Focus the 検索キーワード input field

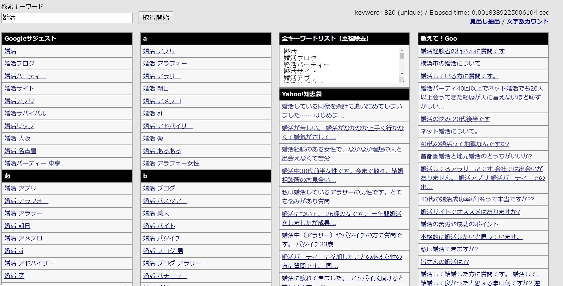tap(67, 18)
